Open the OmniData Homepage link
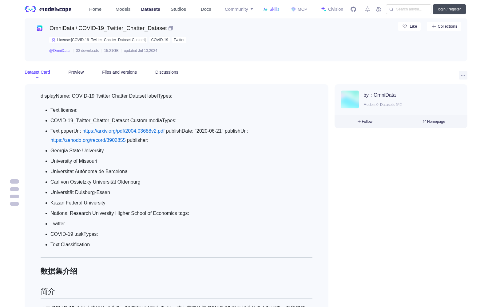Screen dimensions: 492x307 pyautogui.click(x=434, y=122)
